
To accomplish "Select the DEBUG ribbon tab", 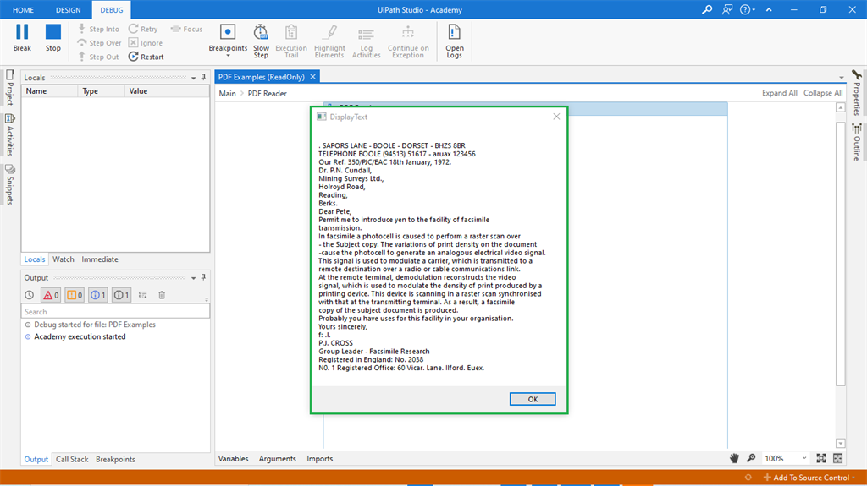I will point(111,10).
